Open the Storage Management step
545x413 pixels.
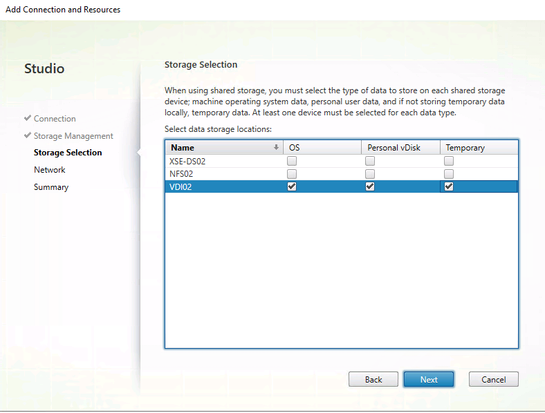73,136
